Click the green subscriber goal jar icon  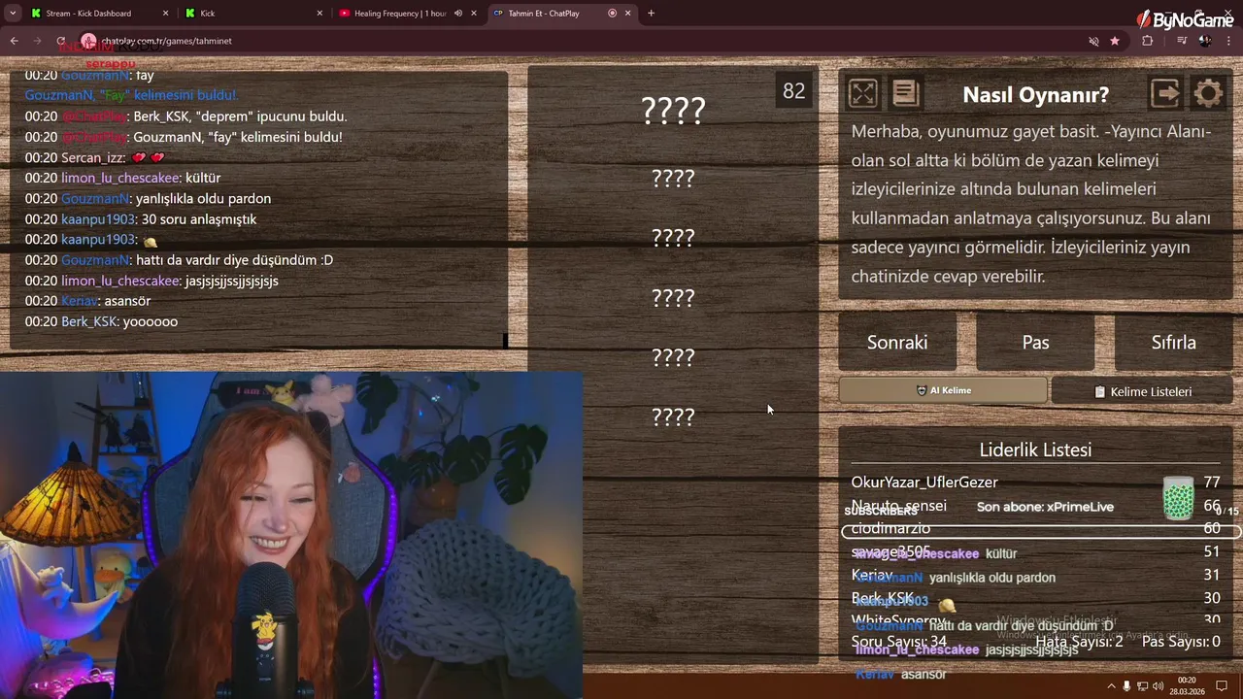click(x=1178, y=498)
